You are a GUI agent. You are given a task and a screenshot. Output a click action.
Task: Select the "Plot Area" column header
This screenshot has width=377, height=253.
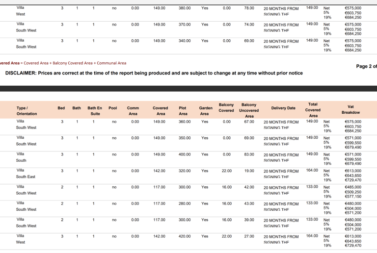(183, 111)
